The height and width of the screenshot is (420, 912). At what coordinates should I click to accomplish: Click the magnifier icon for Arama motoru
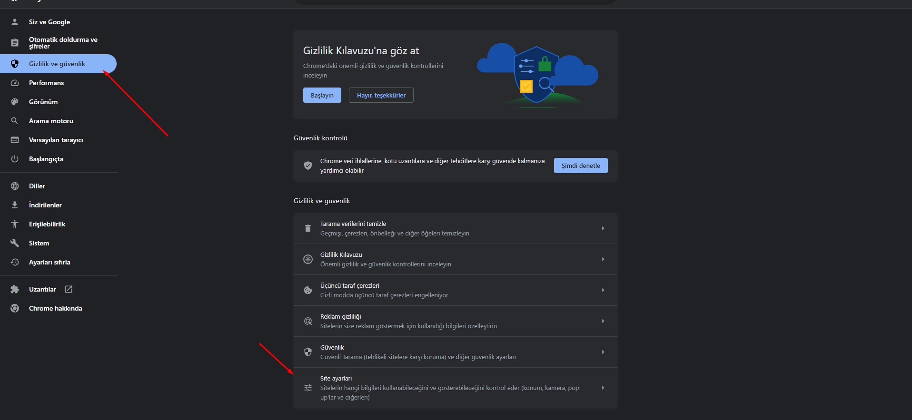point(15,121)
